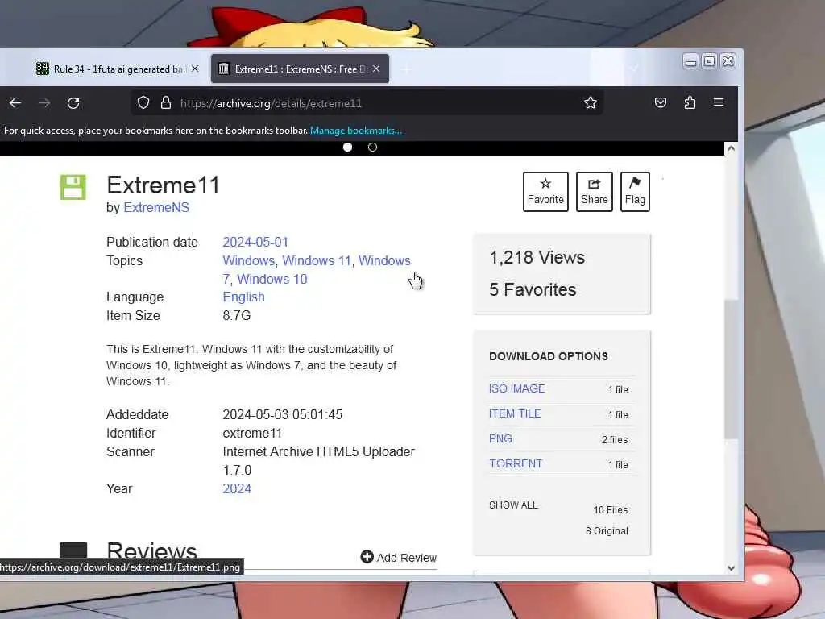
Task: Click the page scrollbar down arrow
Action: pos(731,568)
